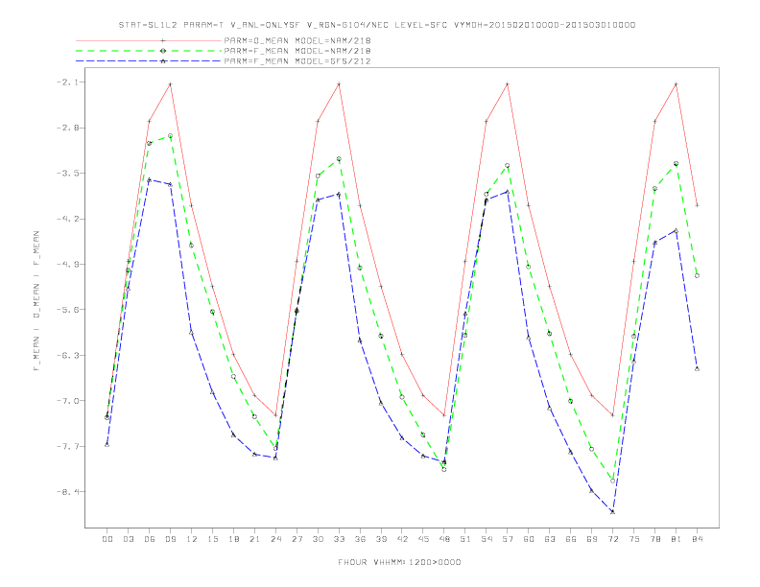Click x-axis forecast hour label 51
Viewport: 760px width, 587px height.
coord(465,539)
